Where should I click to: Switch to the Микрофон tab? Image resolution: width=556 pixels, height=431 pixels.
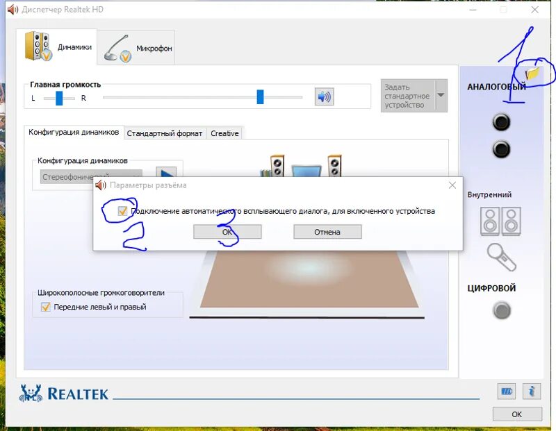136,47
